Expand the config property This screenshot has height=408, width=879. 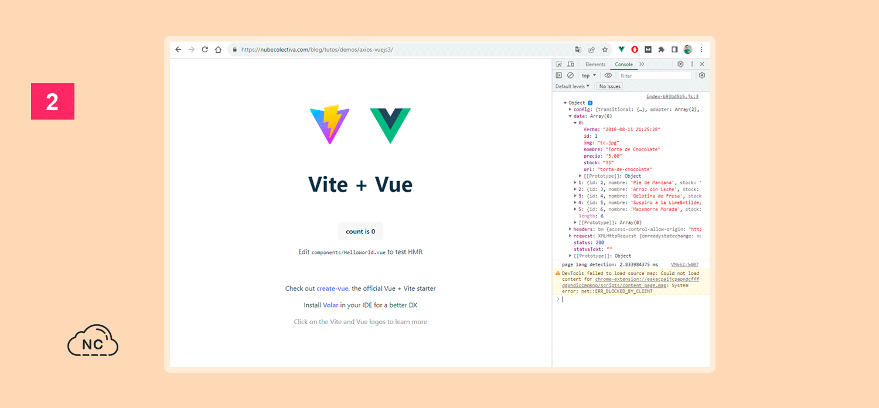[570, 109]
